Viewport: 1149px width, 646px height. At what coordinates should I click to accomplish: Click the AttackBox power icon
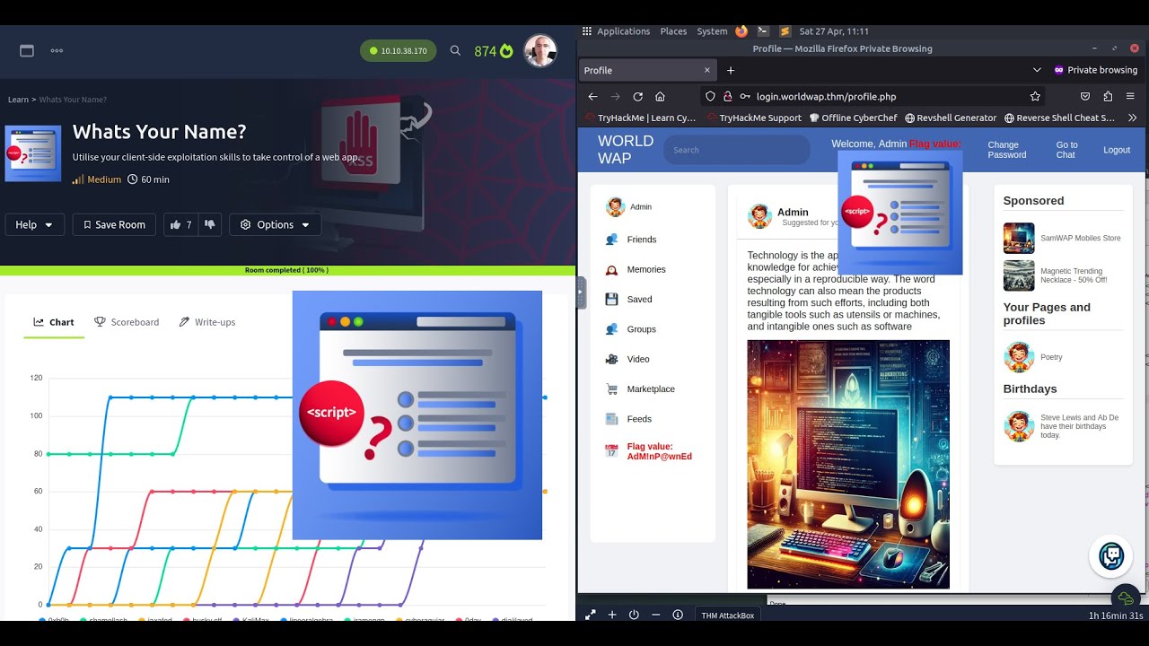coord(634,615)
